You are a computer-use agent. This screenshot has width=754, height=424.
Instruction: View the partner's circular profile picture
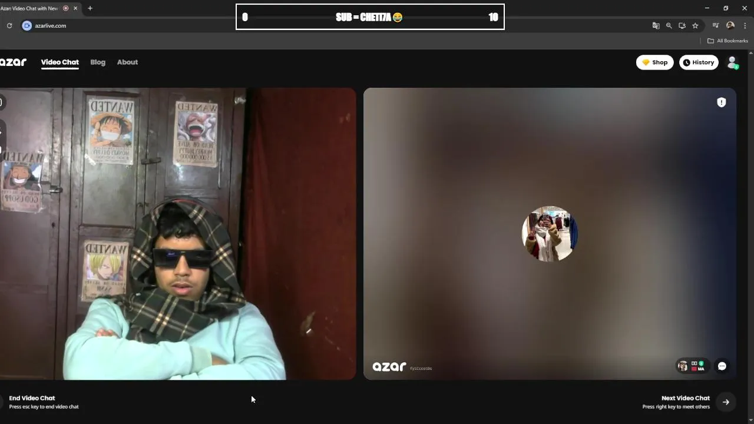(x=550, y=234)
